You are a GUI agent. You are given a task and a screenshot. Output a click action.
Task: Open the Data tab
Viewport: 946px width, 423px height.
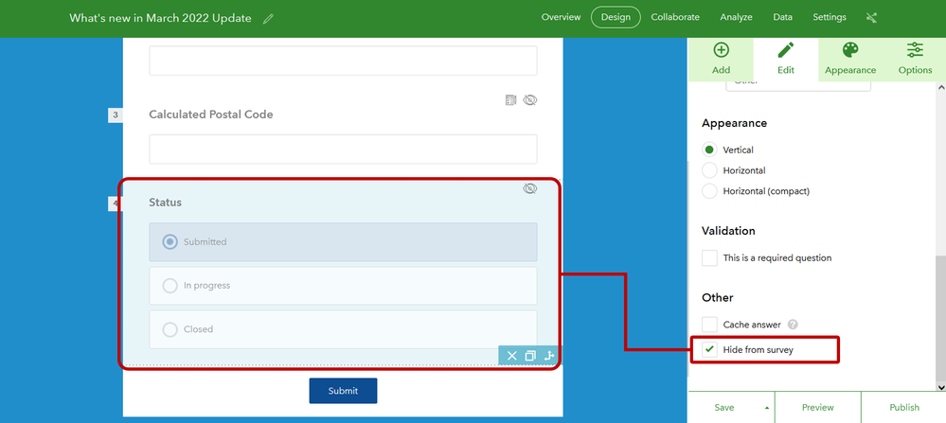(x=782, y=17)
